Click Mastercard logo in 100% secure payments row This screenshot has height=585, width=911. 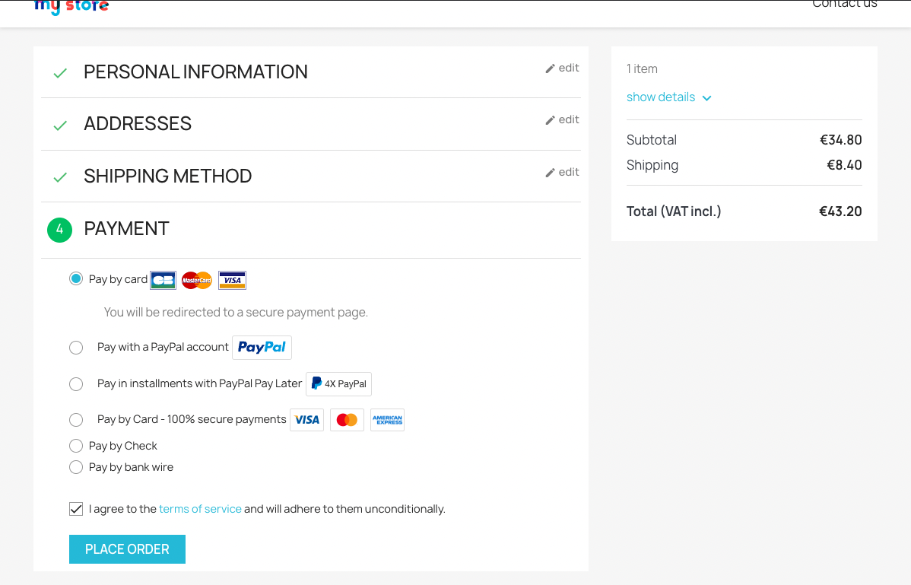click(347, 419)
